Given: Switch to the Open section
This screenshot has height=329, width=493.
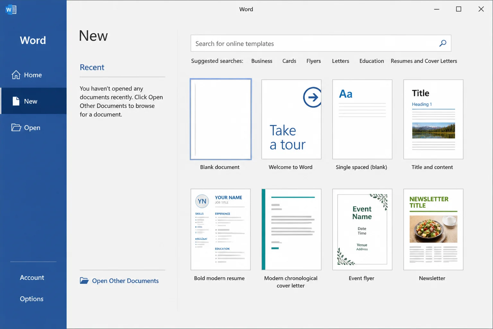Looking at the screenshot, I should click(x=33, y=128).
